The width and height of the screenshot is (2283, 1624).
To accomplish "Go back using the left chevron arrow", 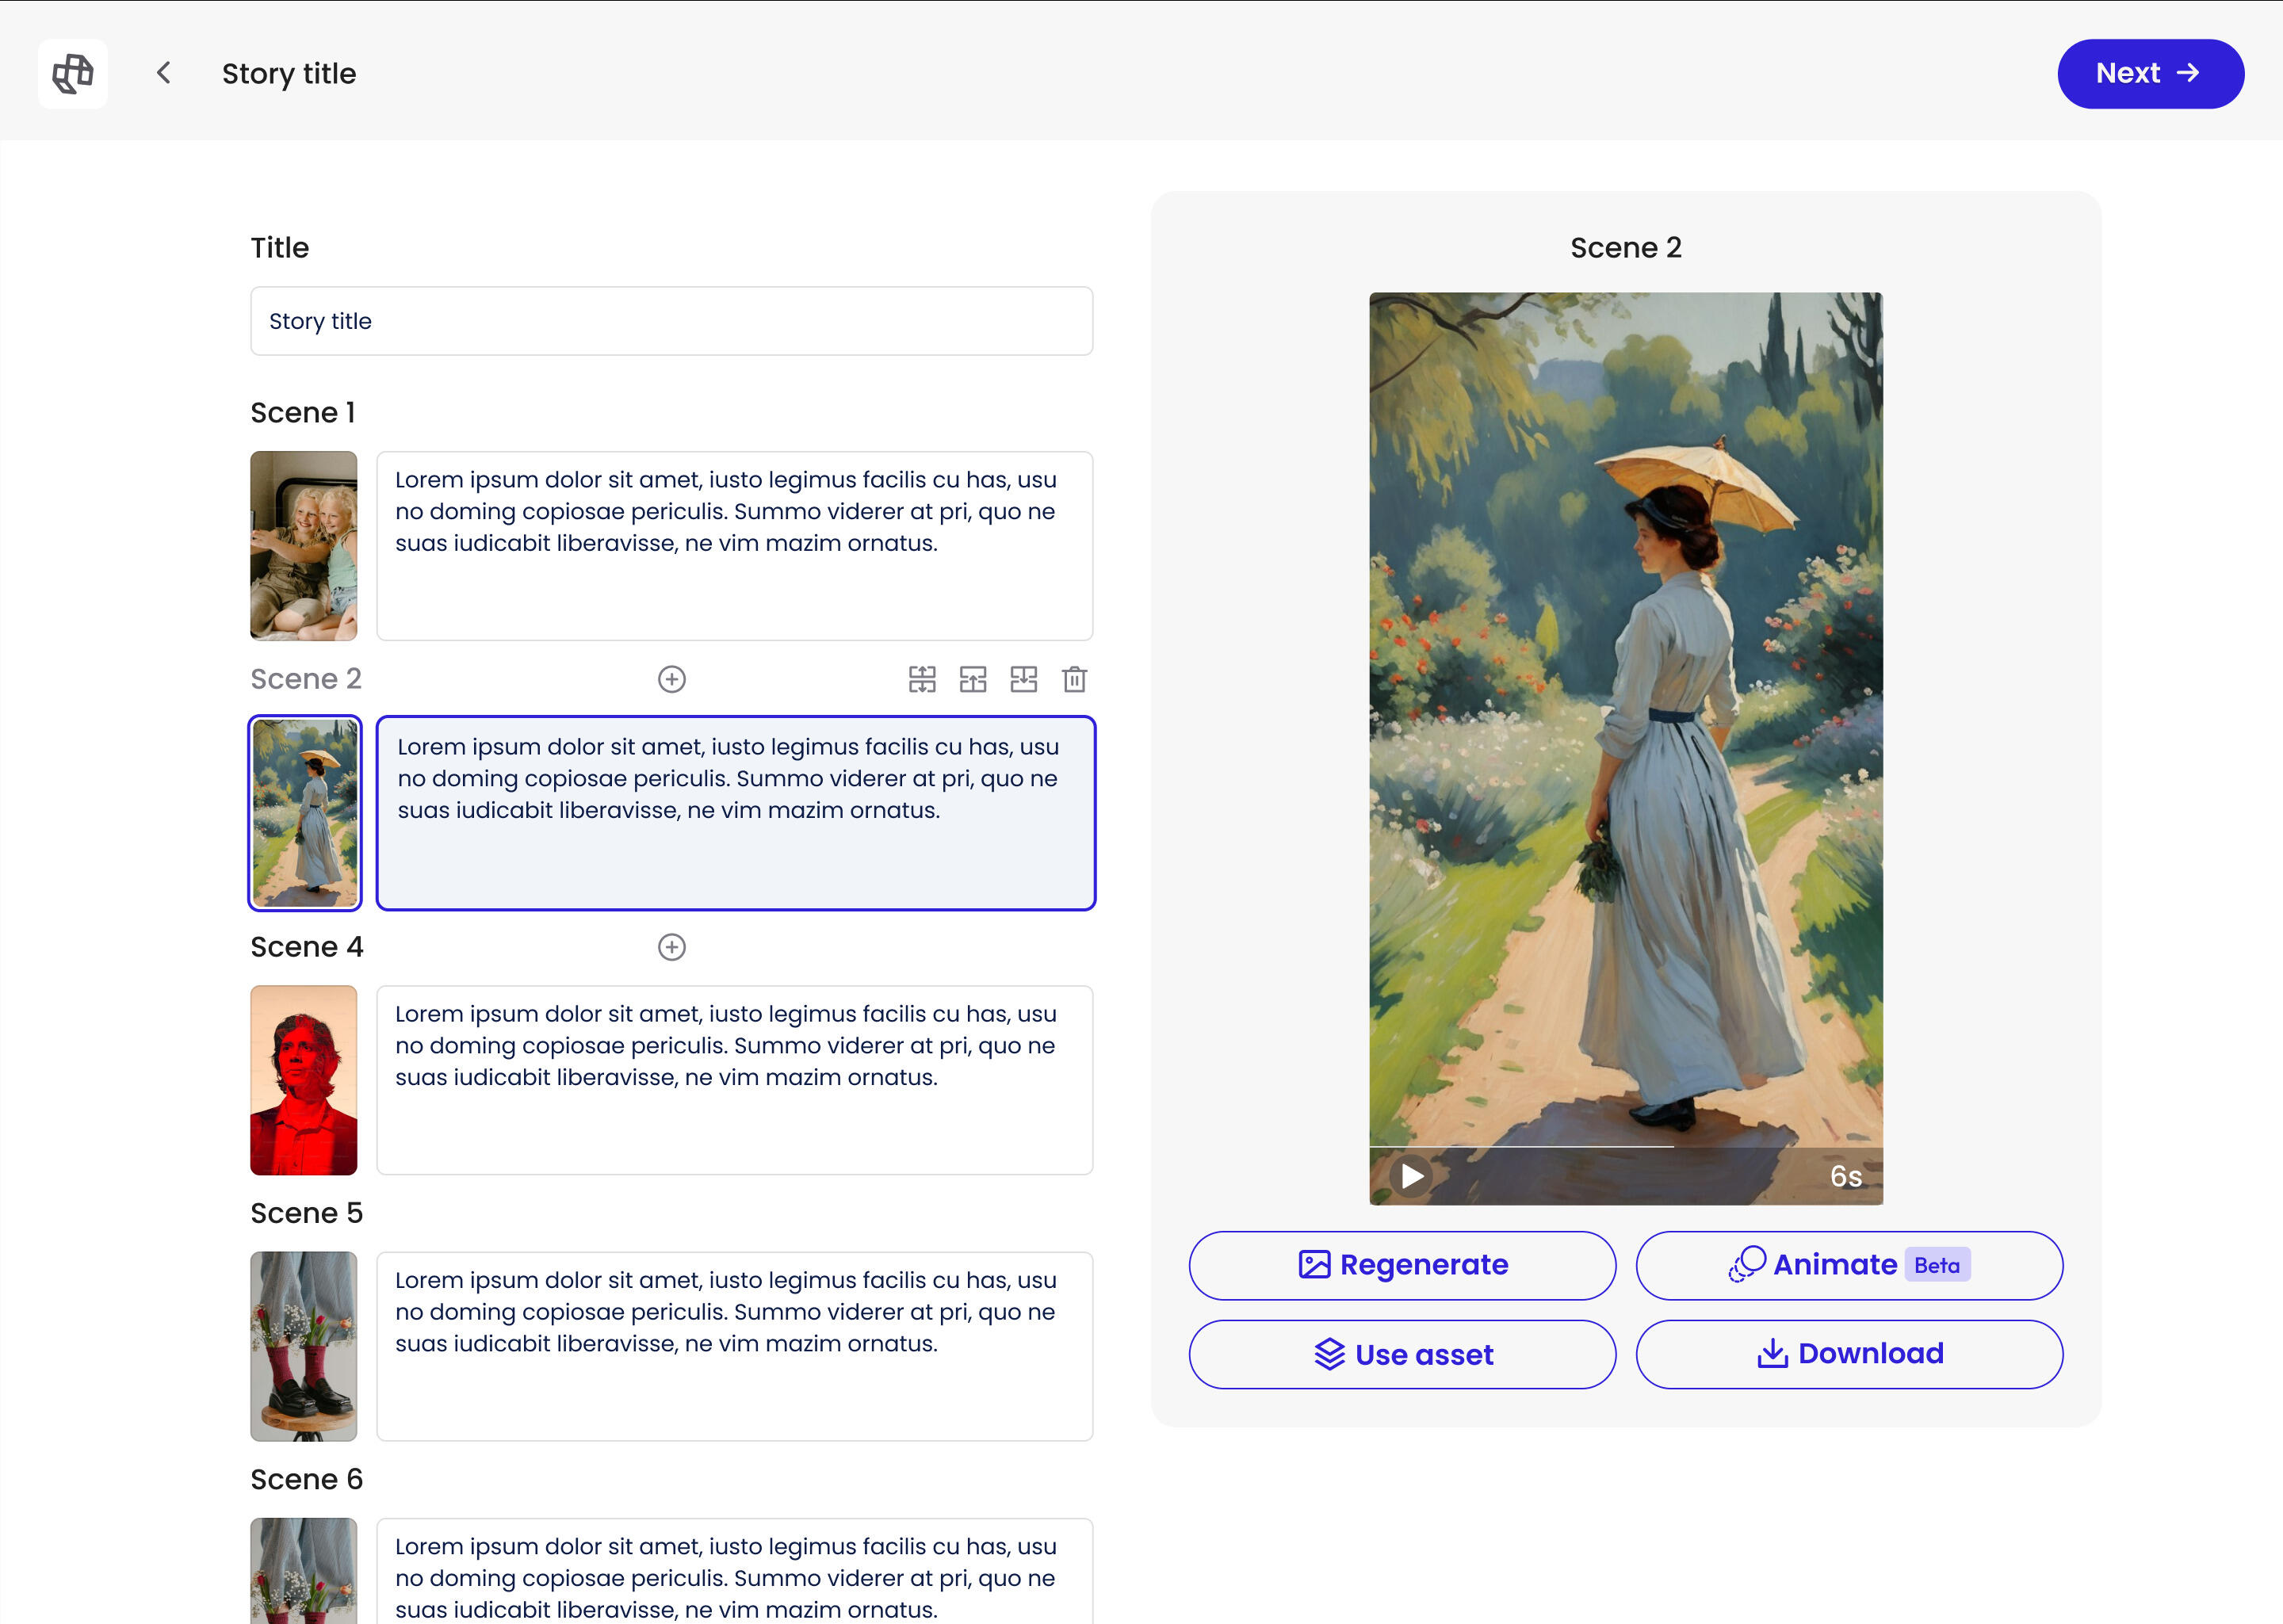I will (164, 73).
